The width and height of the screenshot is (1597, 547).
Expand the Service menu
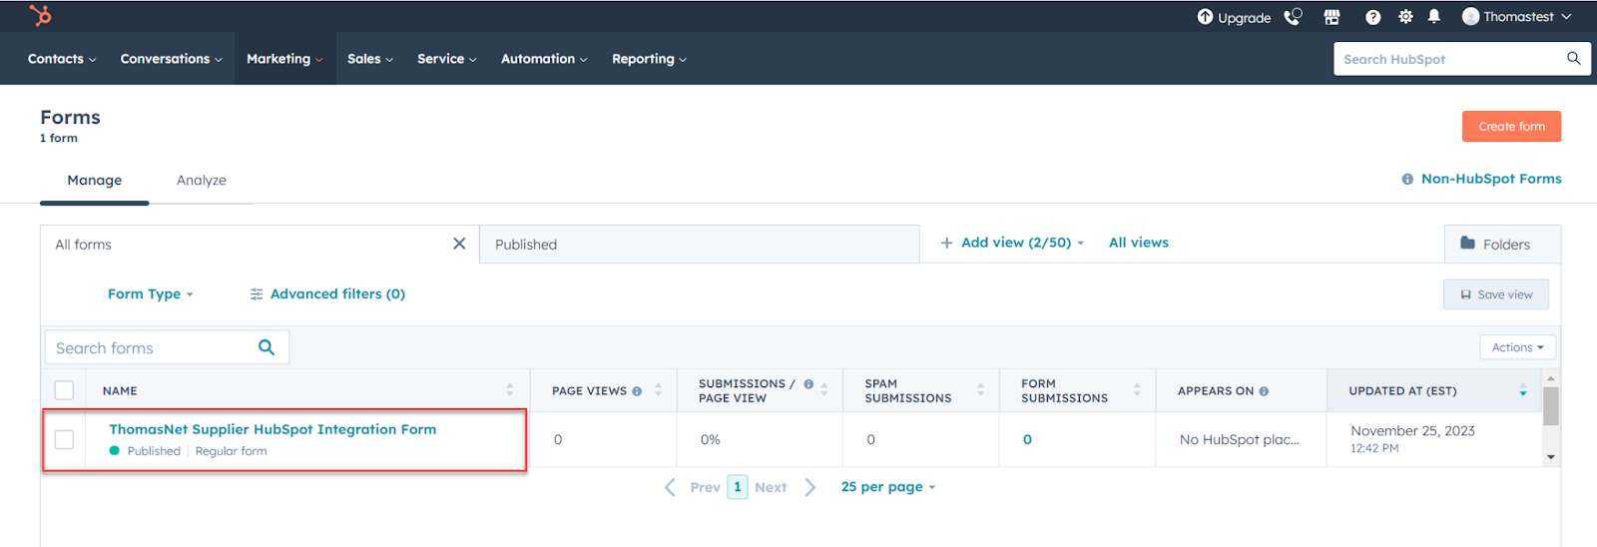[x=446, y=59]
